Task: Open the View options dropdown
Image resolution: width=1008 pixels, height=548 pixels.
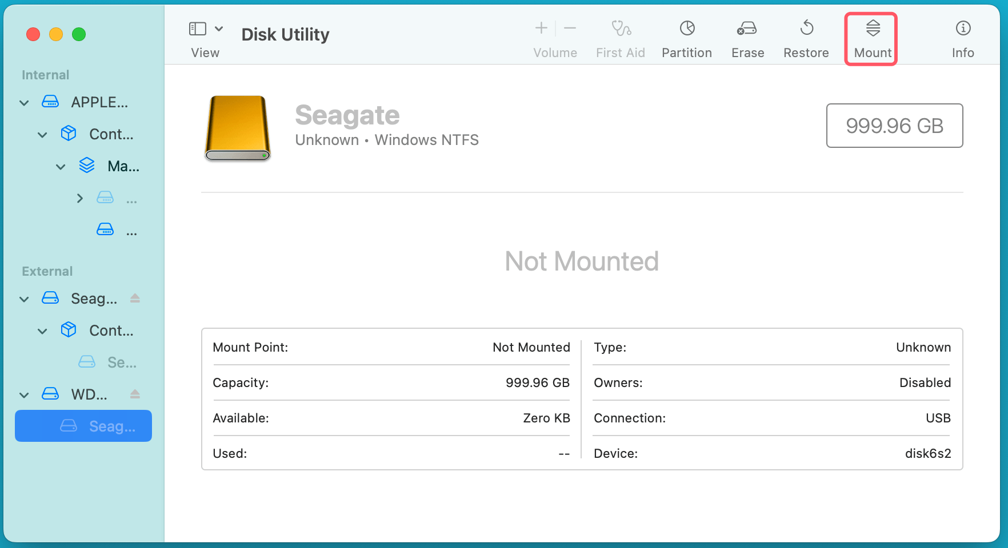Action: tap(219, 27)
